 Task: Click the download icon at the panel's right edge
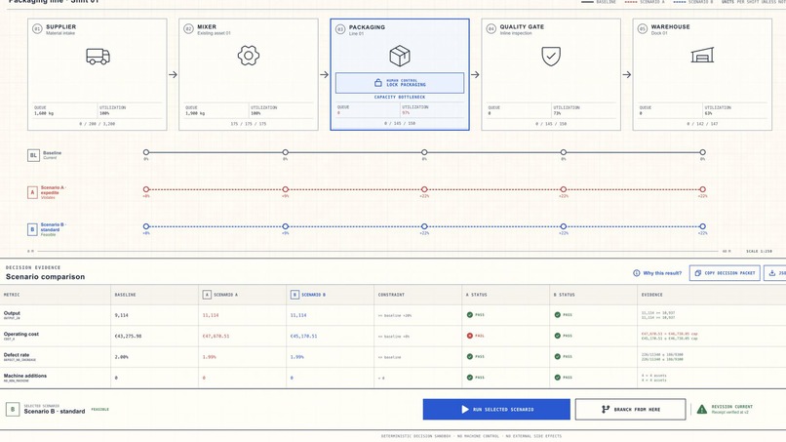(x=772, y=273)
